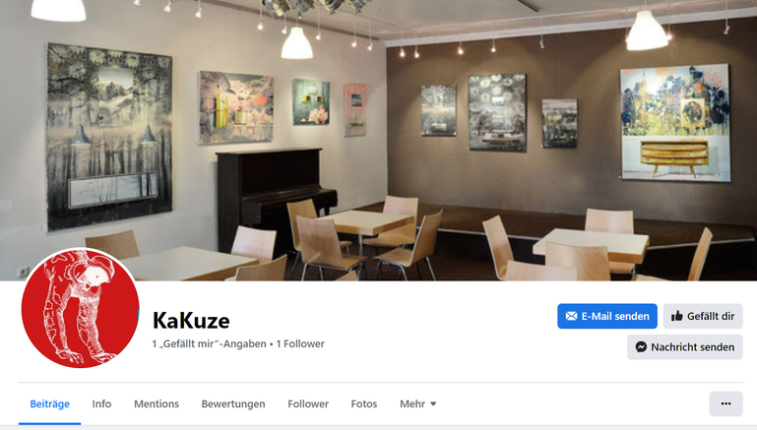
Task: Click the Mehr menu label
Action: [x=412, y=404]
